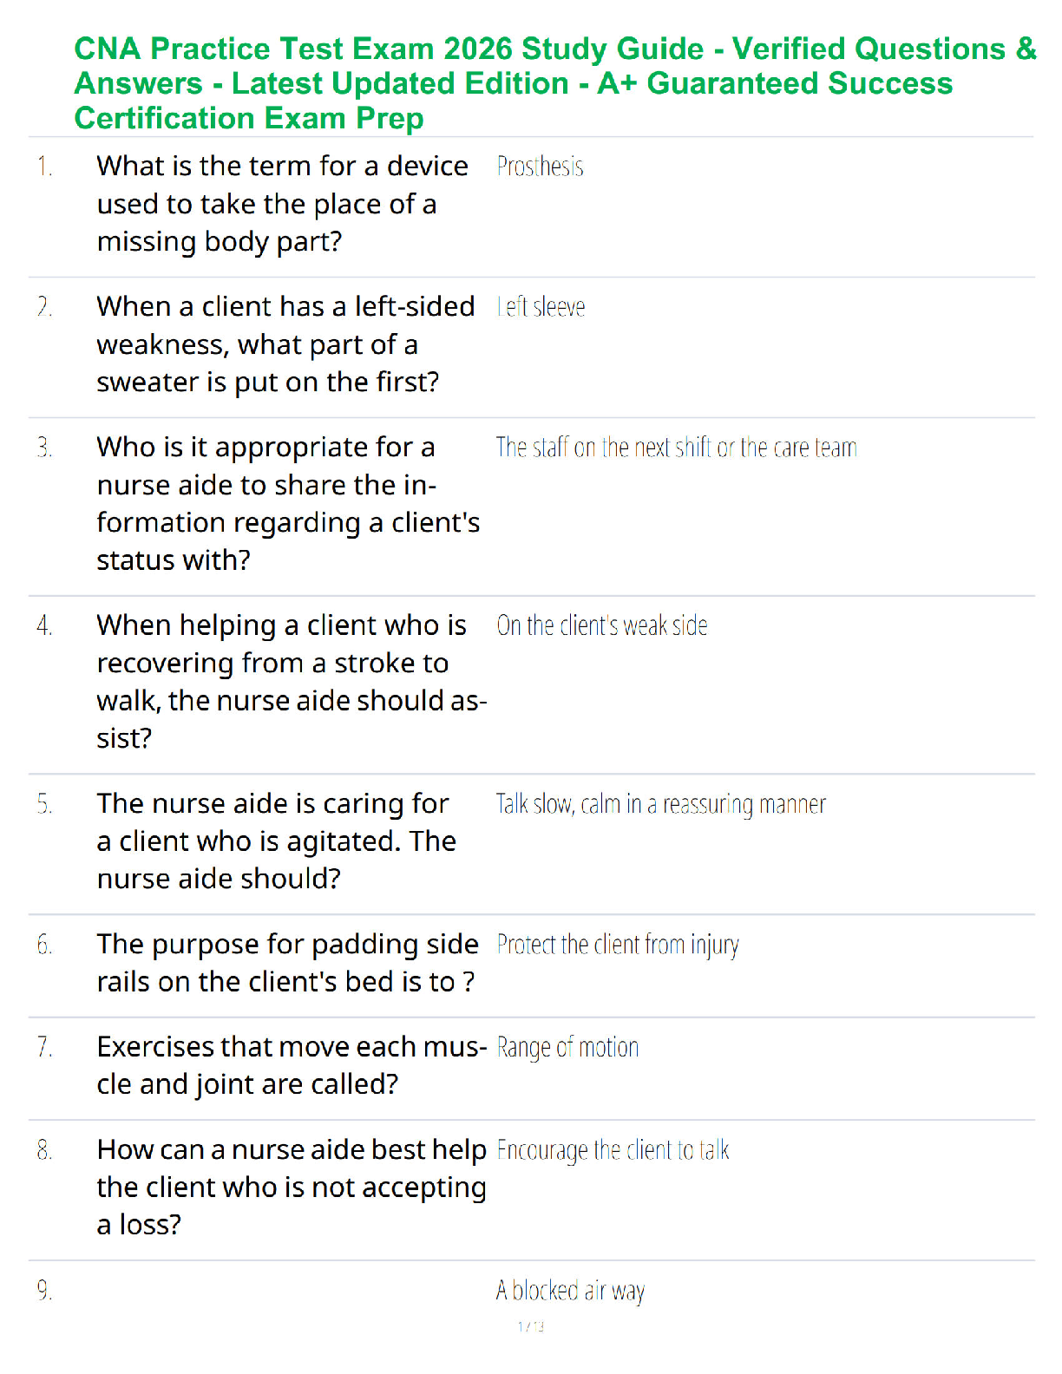Screen dimensions: 1062x1374
Task: Select question 4 about stroke recovery walking
Action: point(292,682)
